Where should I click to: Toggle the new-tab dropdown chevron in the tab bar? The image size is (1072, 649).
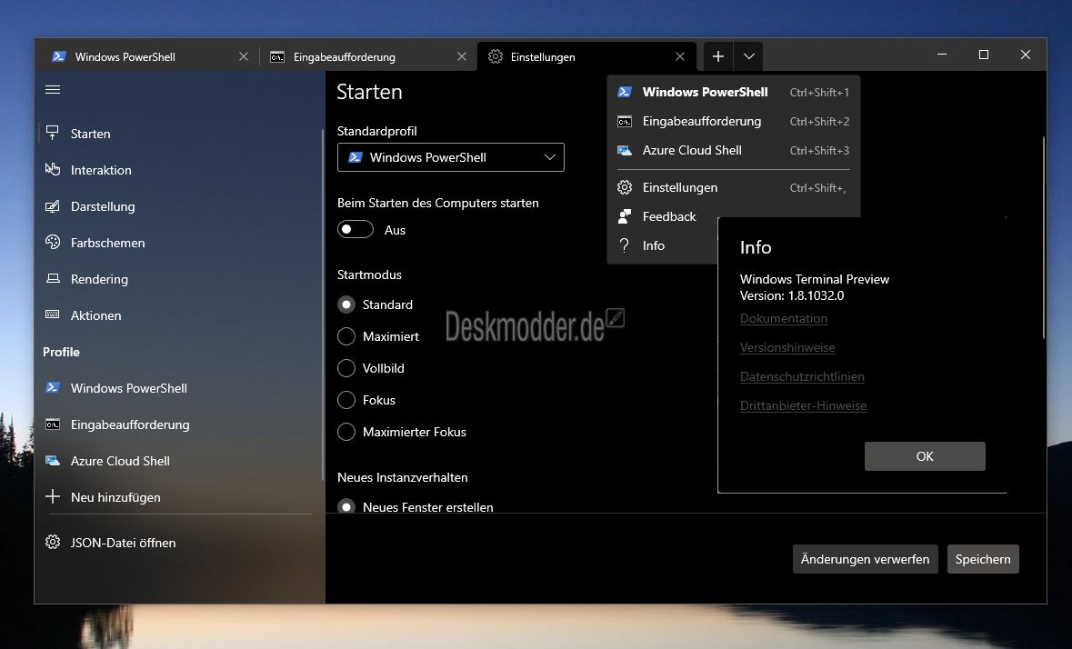[x=748, y=56]
